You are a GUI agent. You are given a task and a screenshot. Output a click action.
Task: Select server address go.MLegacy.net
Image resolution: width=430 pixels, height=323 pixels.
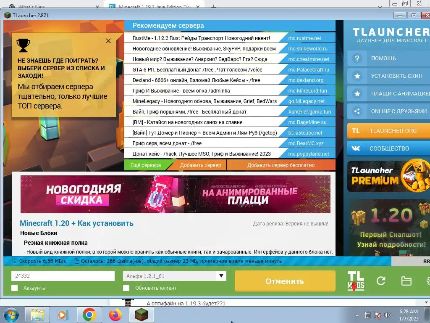[x=306, y=101]
